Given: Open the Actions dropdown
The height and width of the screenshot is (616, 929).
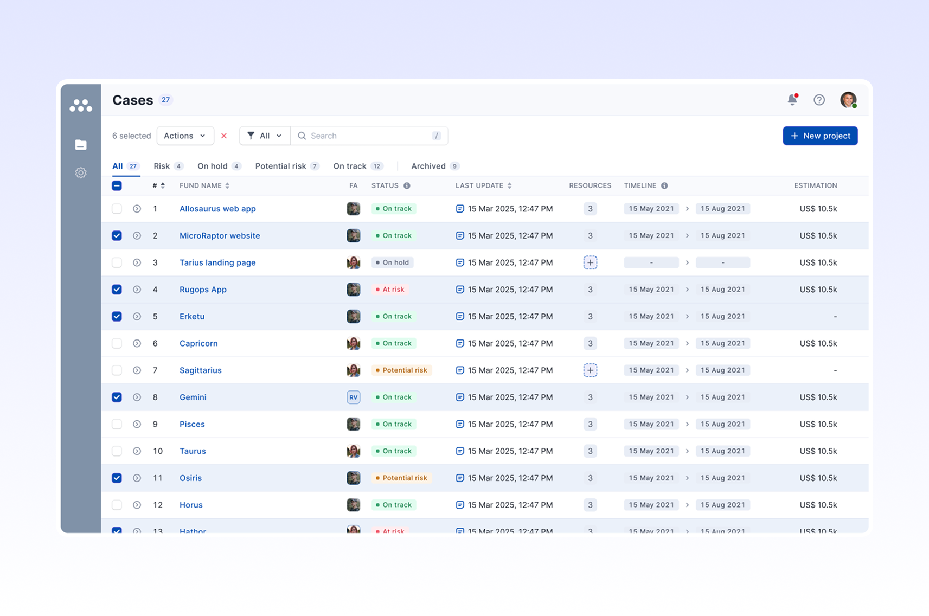Looking at the screenshot, I should tap(185, 136).
